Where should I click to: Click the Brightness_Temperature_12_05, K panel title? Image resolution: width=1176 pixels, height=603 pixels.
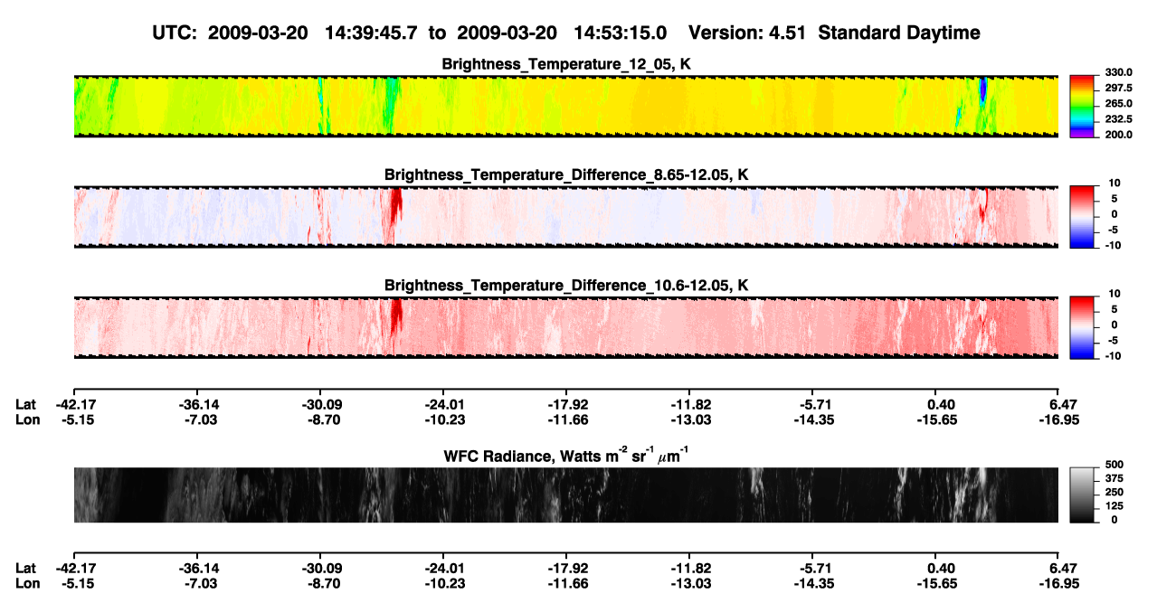pyautogui.click(x=567, y=64)
